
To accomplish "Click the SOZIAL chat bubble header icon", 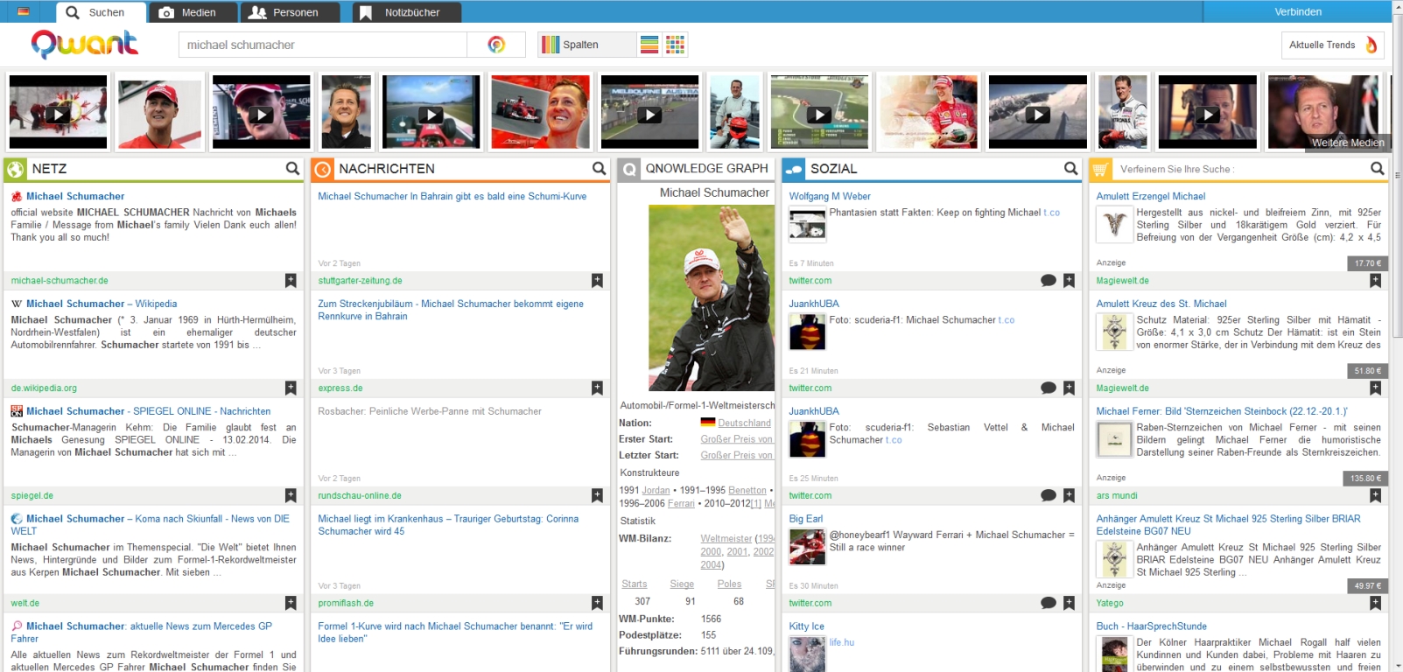I will (794, 169).
